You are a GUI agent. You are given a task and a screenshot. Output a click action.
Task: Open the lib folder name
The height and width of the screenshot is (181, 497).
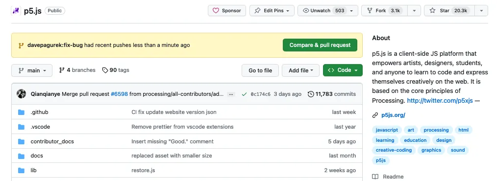[34, 170]
